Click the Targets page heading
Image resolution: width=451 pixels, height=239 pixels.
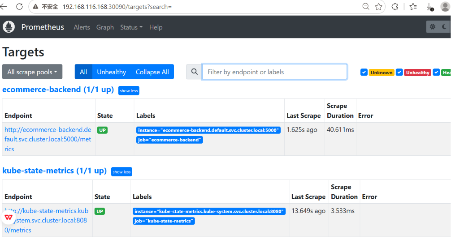[23, 52]
